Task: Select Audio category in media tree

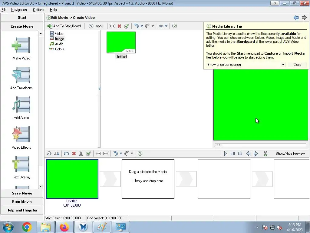Action: (x=57, y=44)
